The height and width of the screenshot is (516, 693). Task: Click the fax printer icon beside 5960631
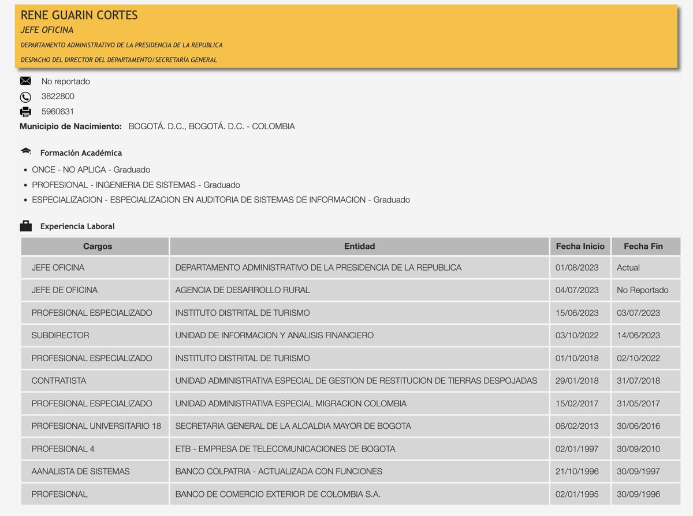tap(25, 112)
